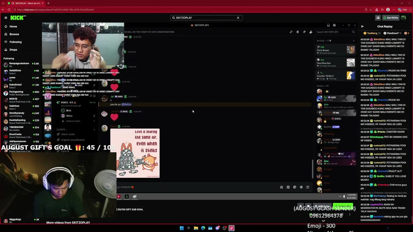413x232 pixels.
Task: Open the Discord apps icon in message bar
Action: pyautogui.click(x=308, y=187)
